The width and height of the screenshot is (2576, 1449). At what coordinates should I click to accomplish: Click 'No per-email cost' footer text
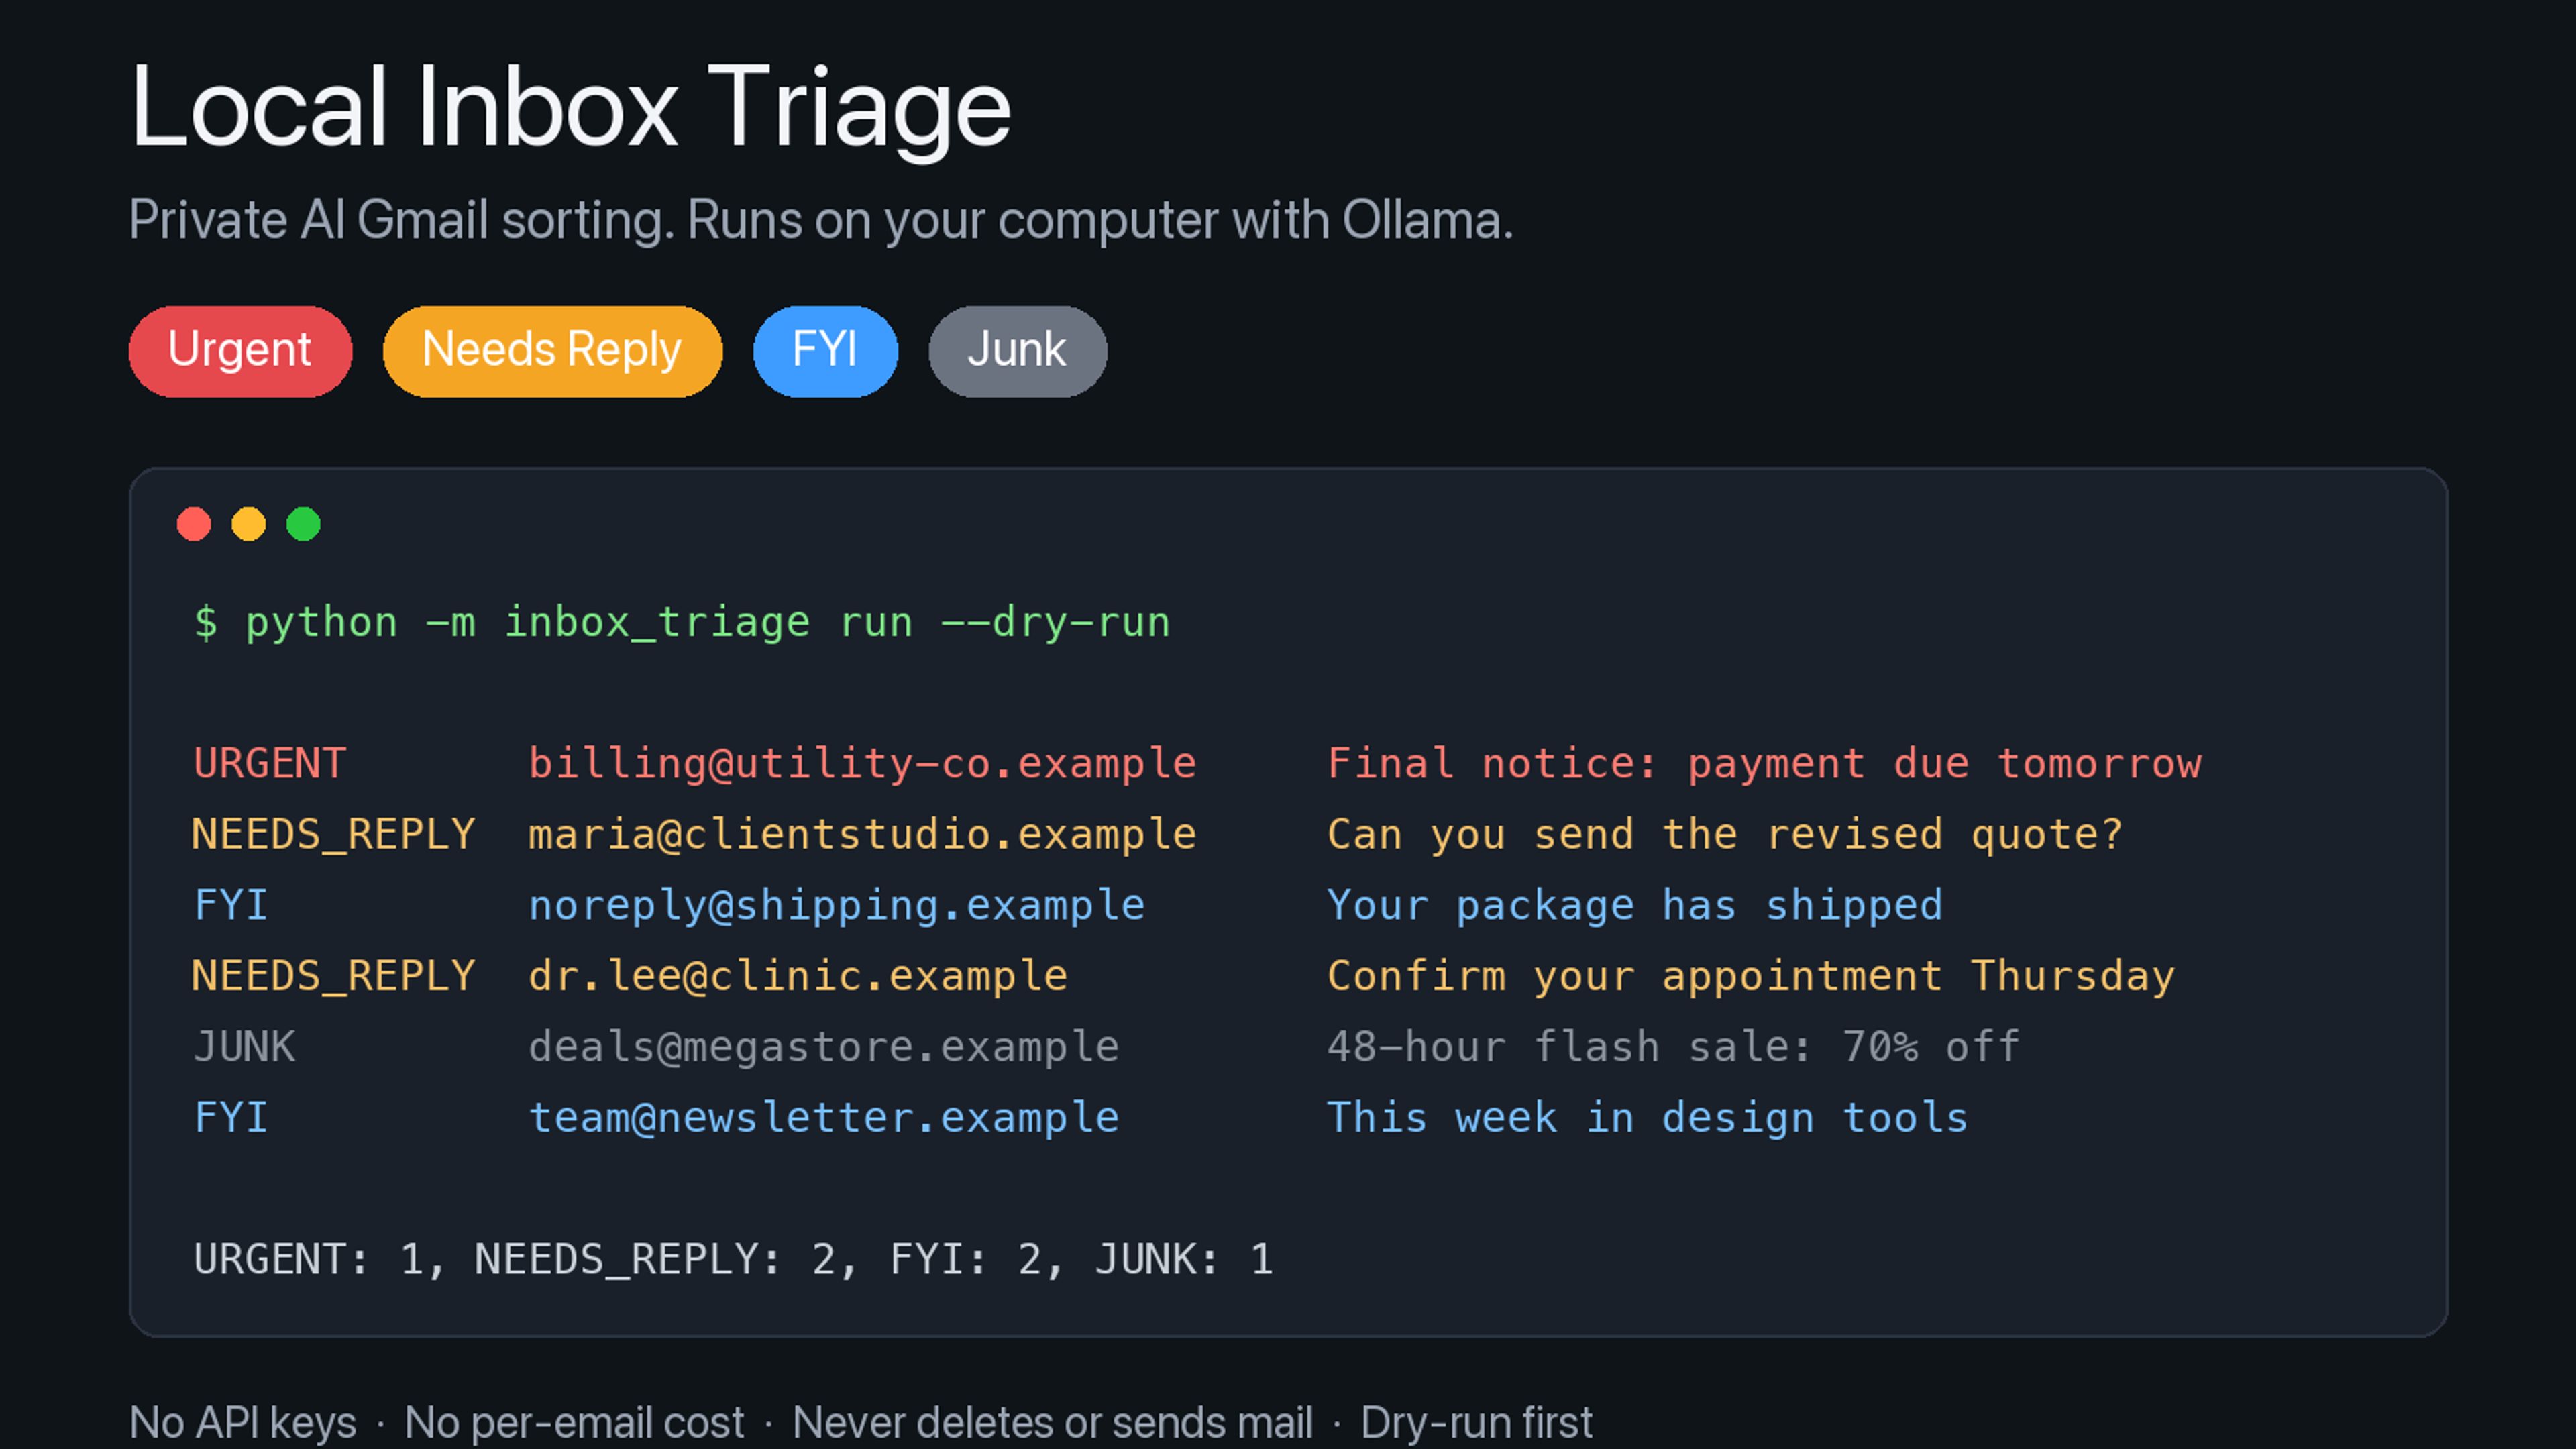[574, 1423]
